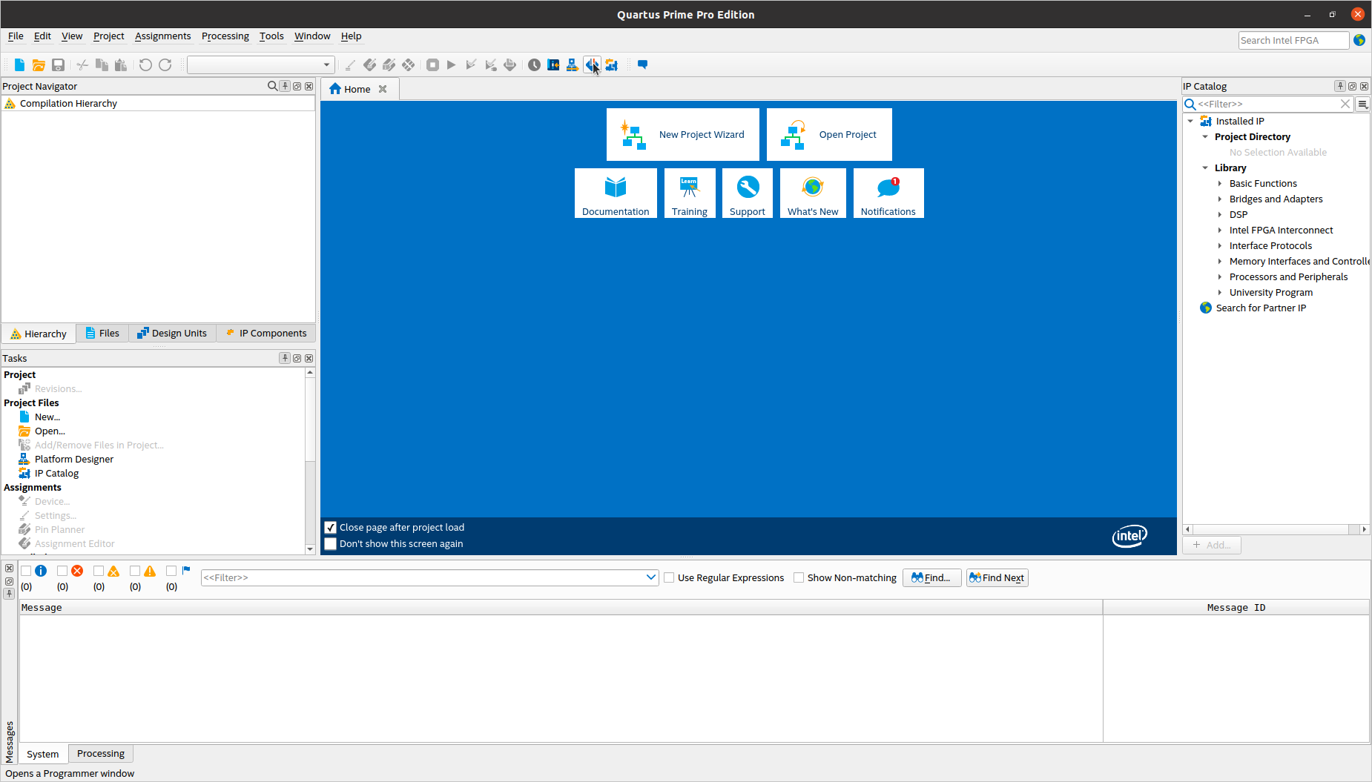Click the Cut scissors toolbar icon
Screen dimensions: 1372x782
tap(82, 65)
